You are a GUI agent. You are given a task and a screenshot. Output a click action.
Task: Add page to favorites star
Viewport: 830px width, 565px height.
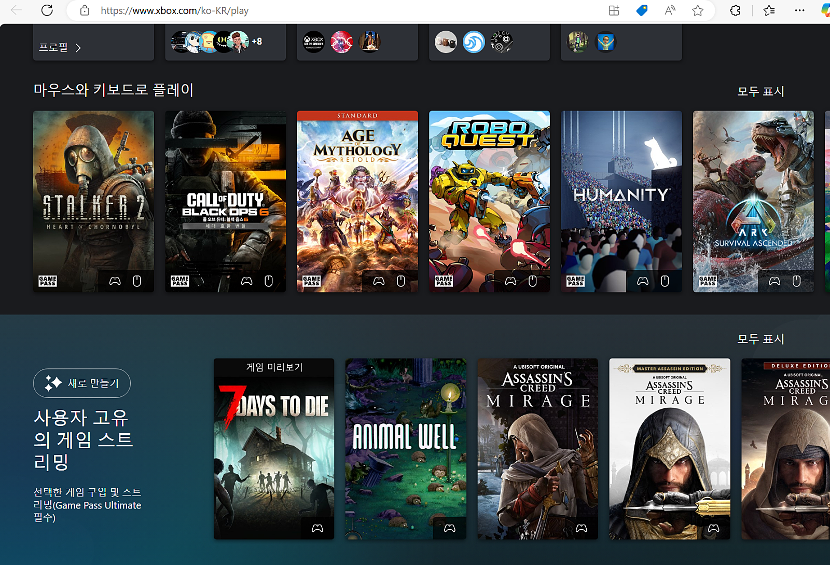(698, 10)
